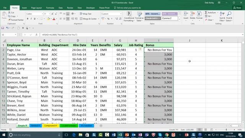Click the Decrease Font Size icon
The width and height of the screenshot is (245, 138).
click(x=56, y=14)
